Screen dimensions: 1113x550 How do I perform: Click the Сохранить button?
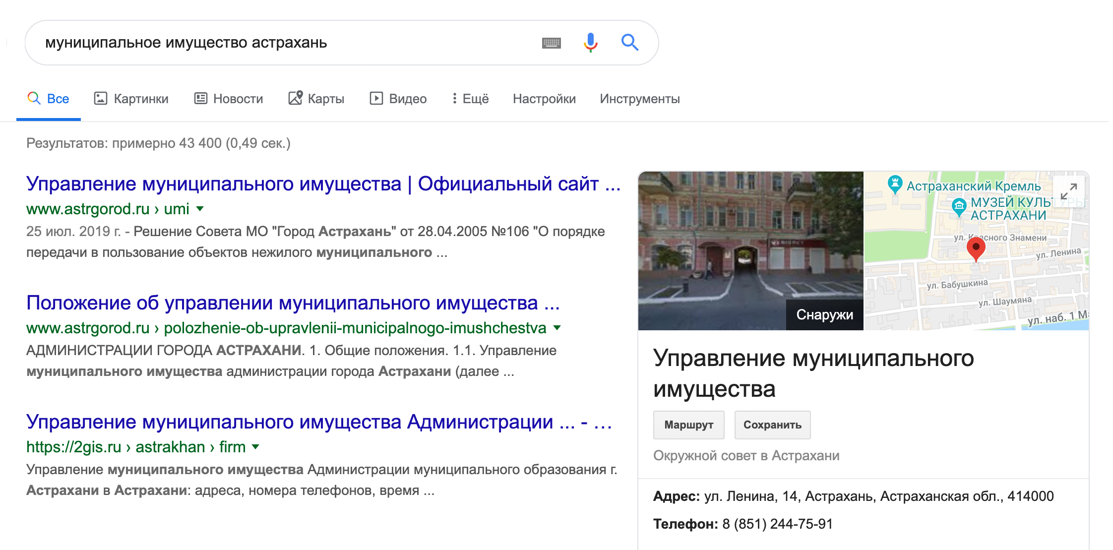pos(772,425)
